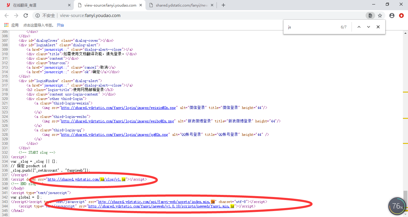Close the 在线翻译_有道 tab
The image size is (408, 217).
pyautogui.click(x=69, y=5)
